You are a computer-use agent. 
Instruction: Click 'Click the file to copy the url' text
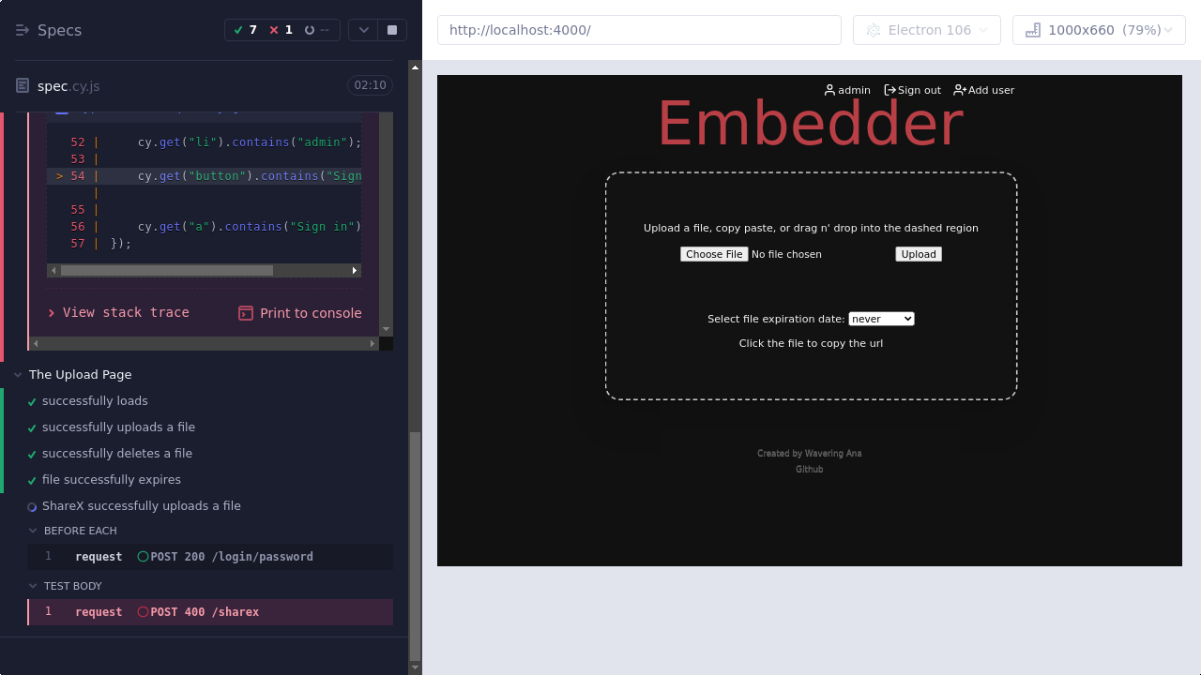(811, 343)
